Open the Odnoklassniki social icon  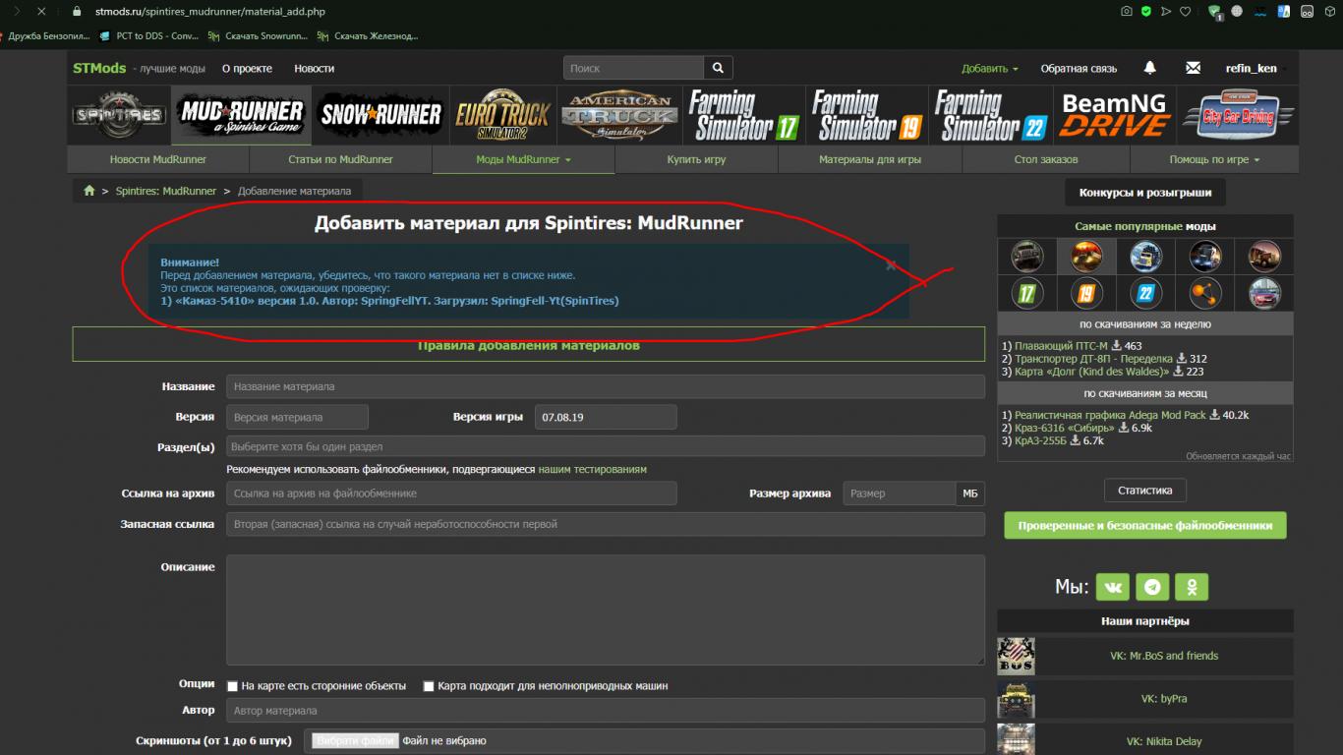pos(1192,587)
